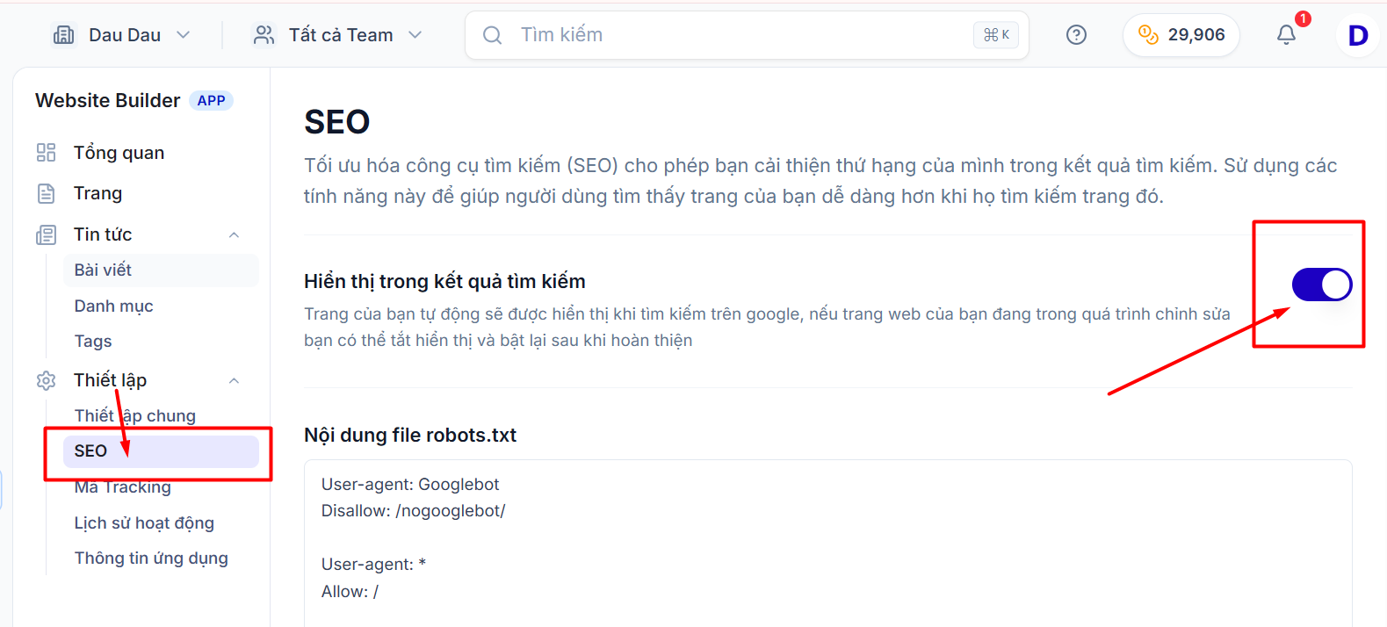Click the ⌘K shortcut badge
Image resolution: width=1387 pixels, height=627 pixels.
coord(996,35)
